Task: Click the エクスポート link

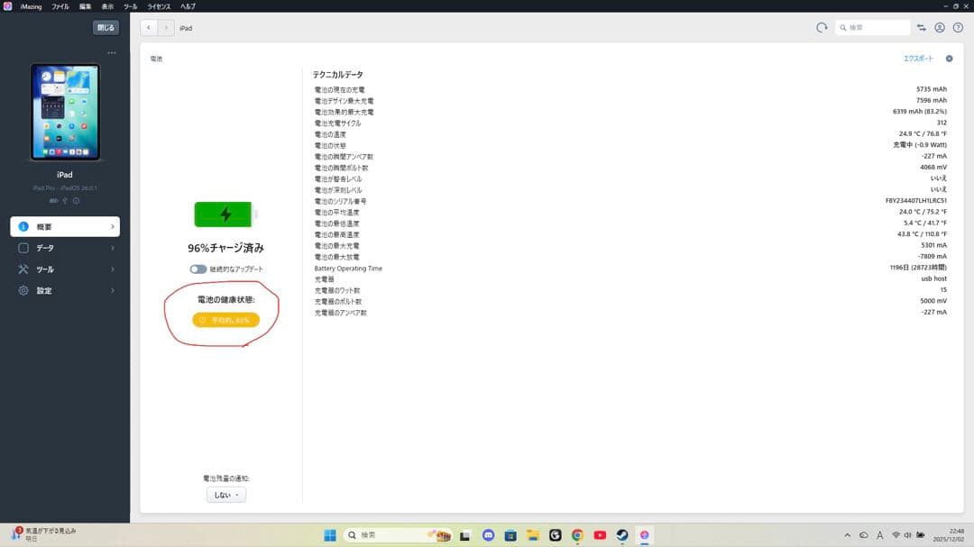Action: point(918,59)
